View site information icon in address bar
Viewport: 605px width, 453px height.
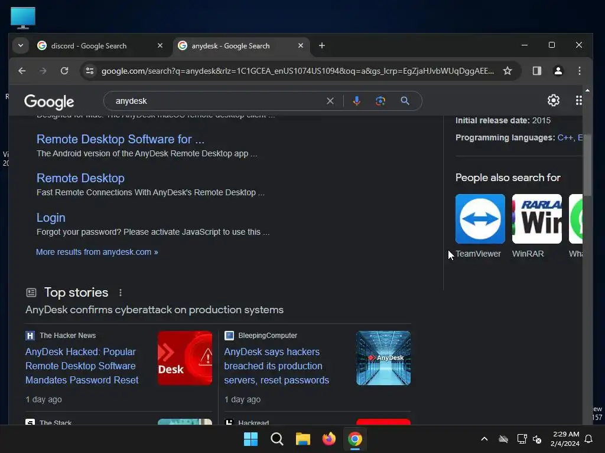click(90, 71)
